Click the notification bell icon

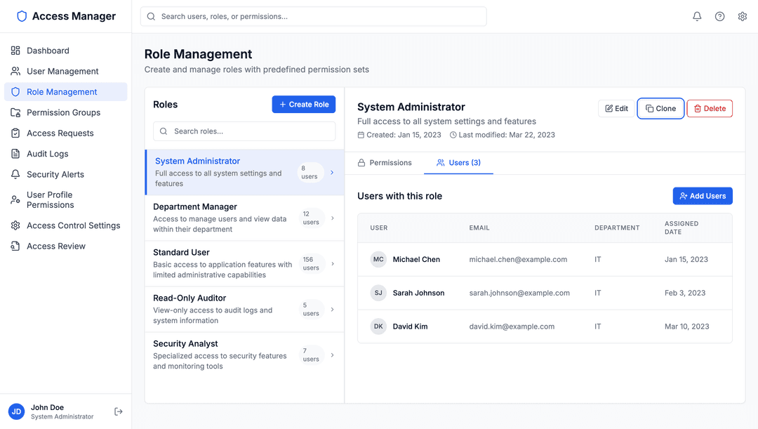[x=697, y=15]
